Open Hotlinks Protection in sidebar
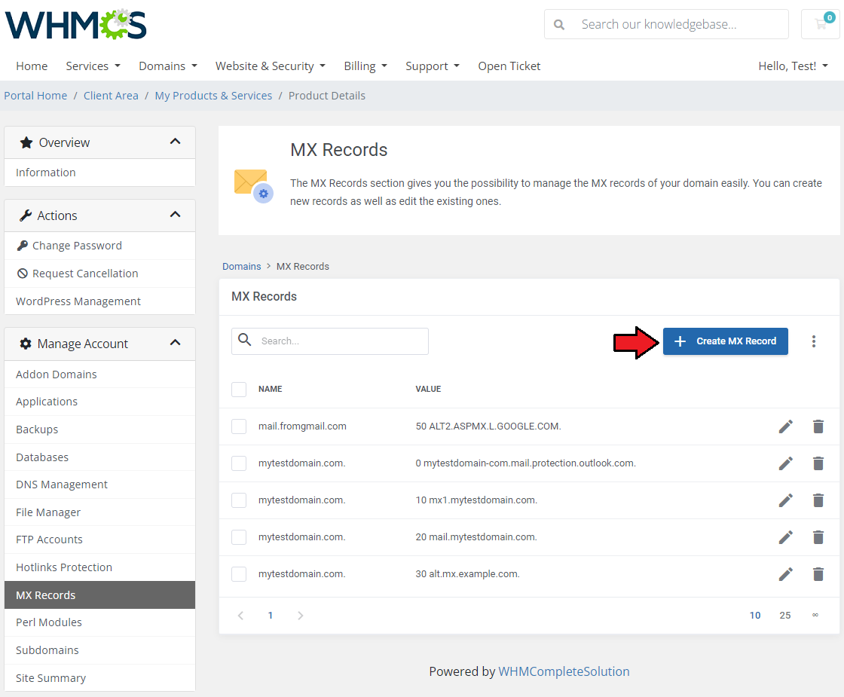844x697 pixels. (x=99, y=567)
